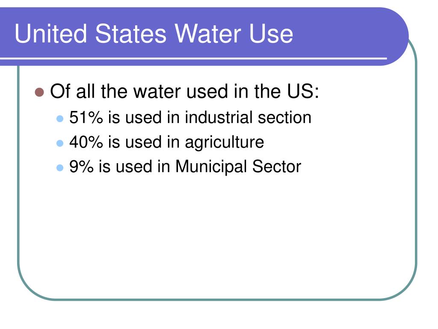Click the "9%" figure
This screenshot has height=329, width=438.
(81, 166)
